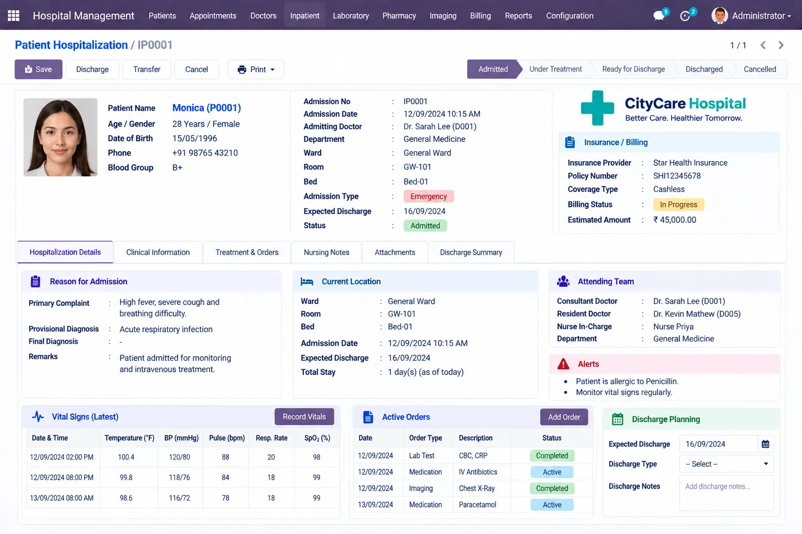802x534 pixels.
Task: Click the Add Order button
Action: click(564, 417)
